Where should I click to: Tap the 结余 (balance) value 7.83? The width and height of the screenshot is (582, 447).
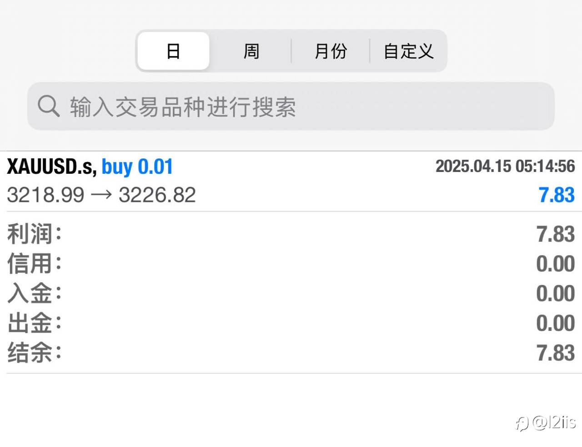click(556, 353)
